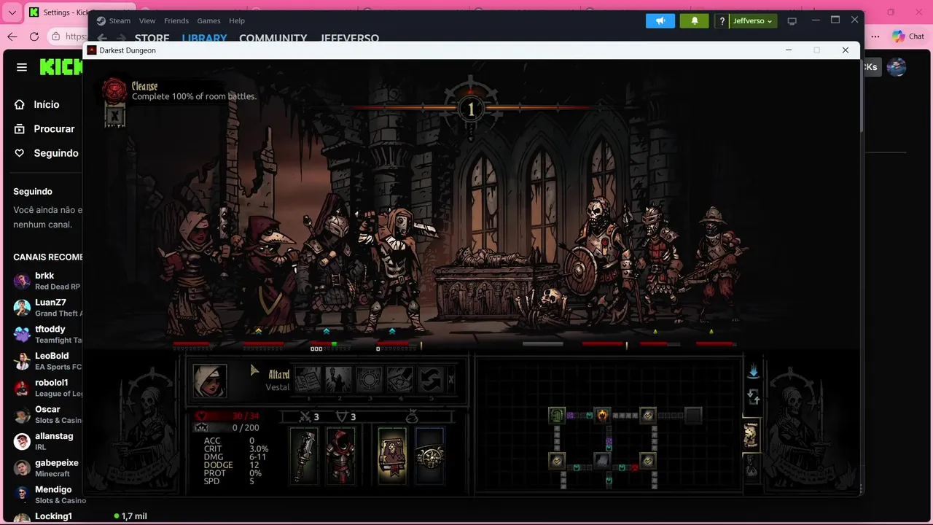Open Procurar in Kick sidebar
This screenshot has height=525, width=933.
(45, 129)
